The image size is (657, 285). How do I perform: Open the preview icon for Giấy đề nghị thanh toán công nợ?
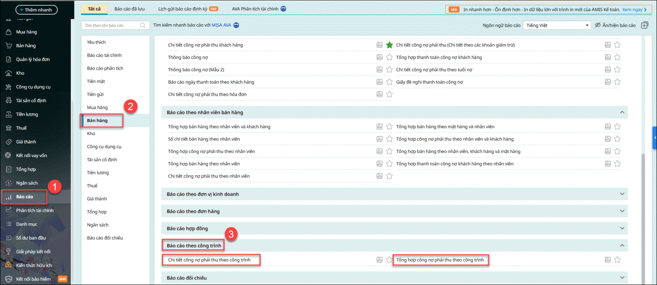click(x=608, y=82)
